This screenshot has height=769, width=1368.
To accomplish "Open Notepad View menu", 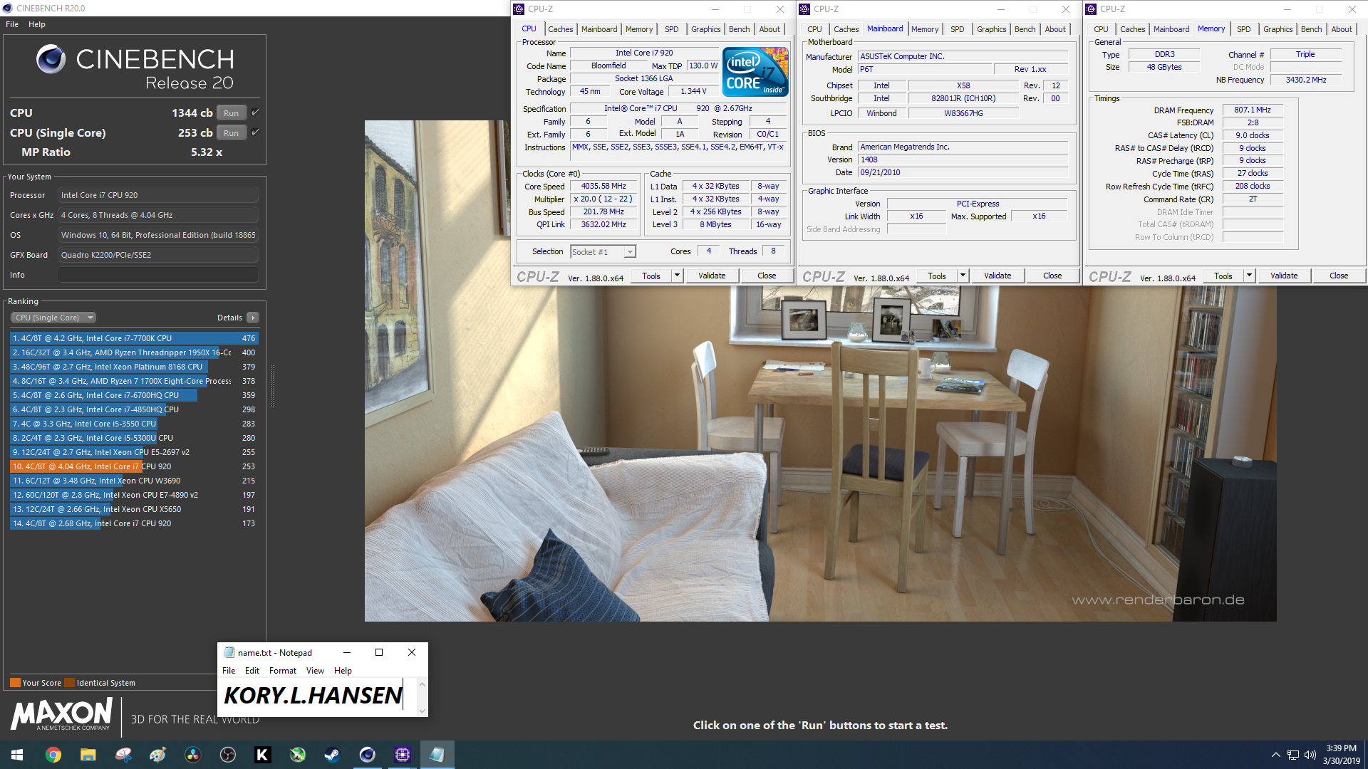I will pyautogui.click(x=315, y=671).
